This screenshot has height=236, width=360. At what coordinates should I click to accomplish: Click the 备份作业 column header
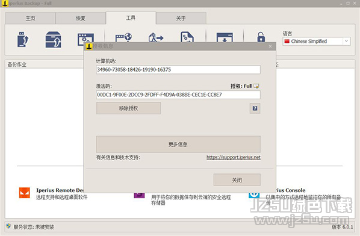[17, 64]
